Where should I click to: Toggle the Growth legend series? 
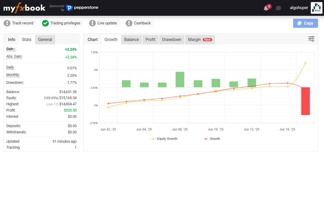(x=212, y=139)
